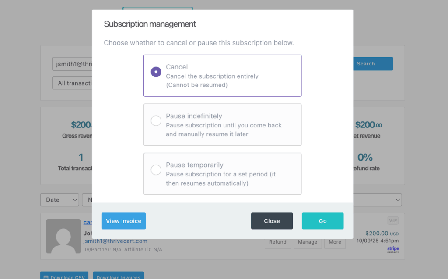448x279 pixels.
Task: Expand the dropdown right of the dialog
Action: (x=377, y=200)
